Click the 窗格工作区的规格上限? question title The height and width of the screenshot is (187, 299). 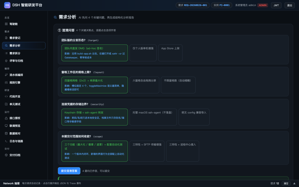(x=76, y=72)
